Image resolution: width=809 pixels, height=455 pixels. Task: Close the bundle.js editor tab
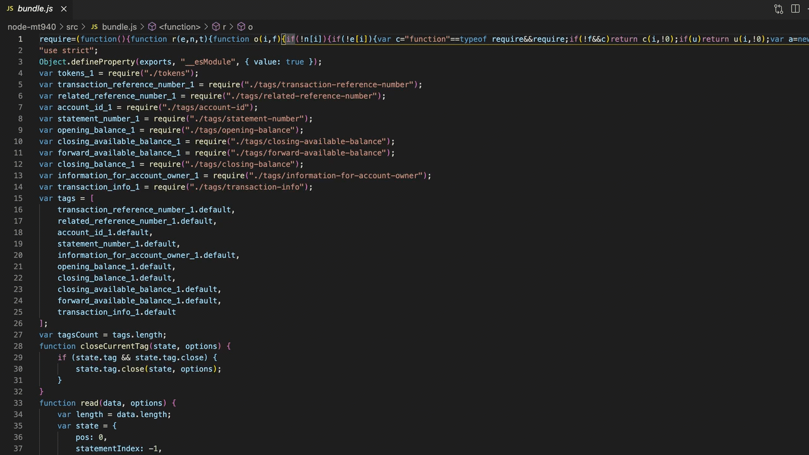point(64,9)
